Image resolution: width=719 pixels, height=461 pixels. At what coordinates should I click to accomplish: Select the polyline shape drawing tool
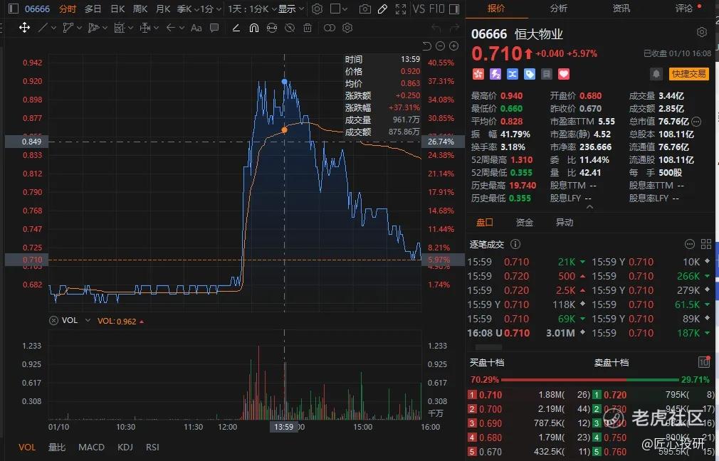click(x=68, y=28)
